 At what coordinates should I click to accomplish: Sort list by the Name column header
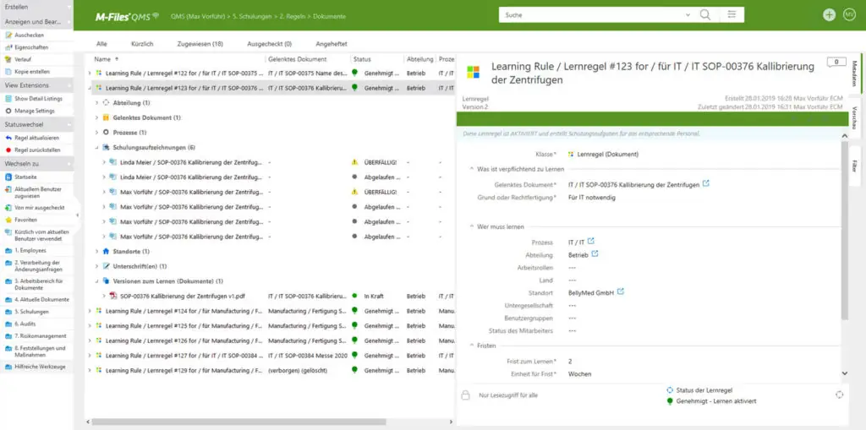coord(101,59)
